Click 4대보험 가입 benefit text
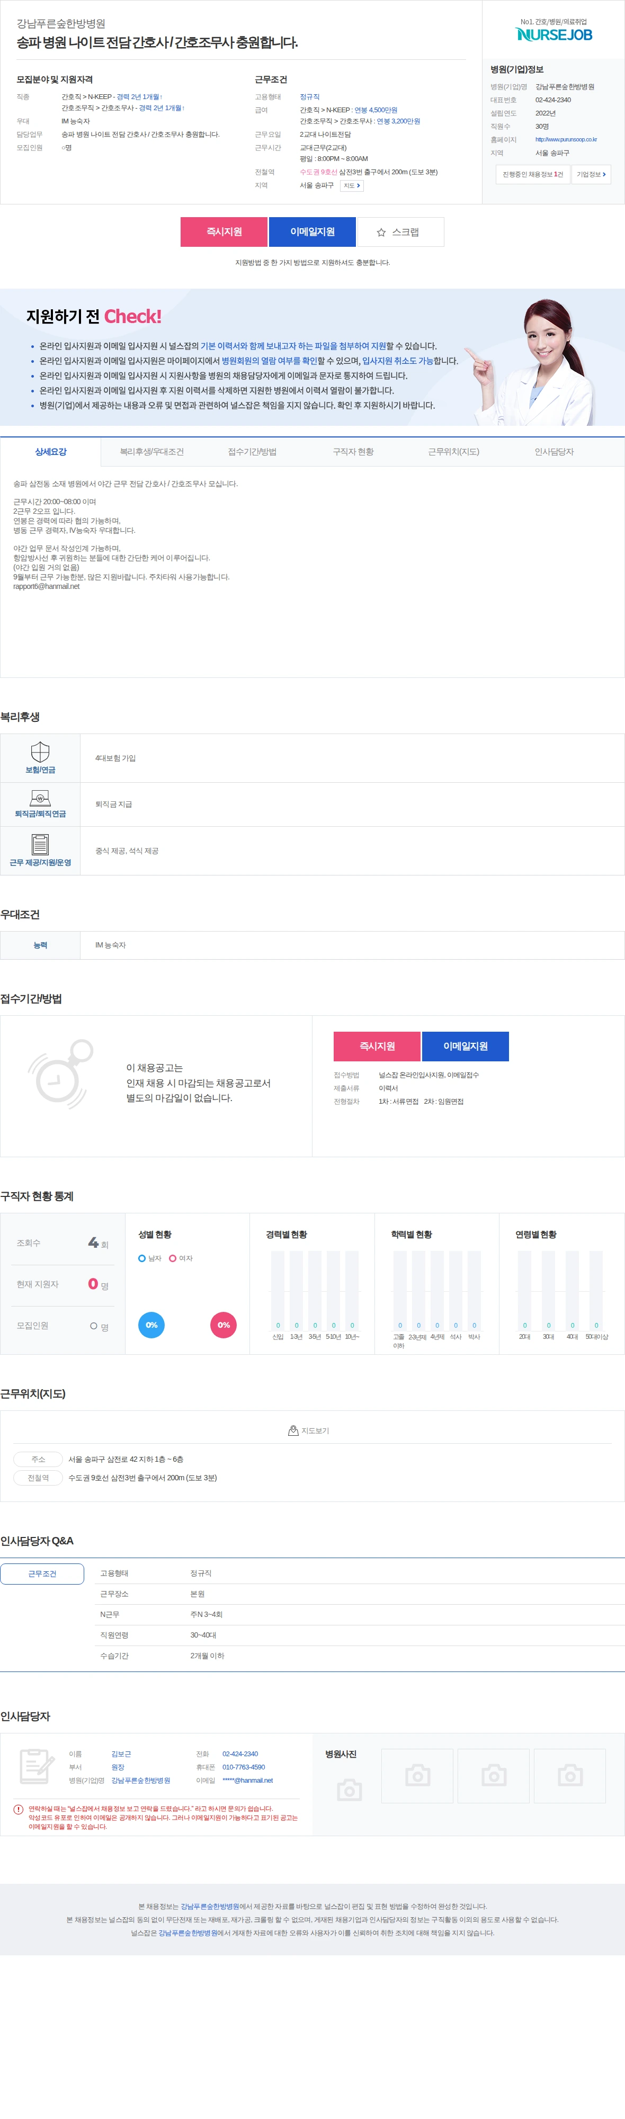The image size is (625, 2119). coord(115,758)
